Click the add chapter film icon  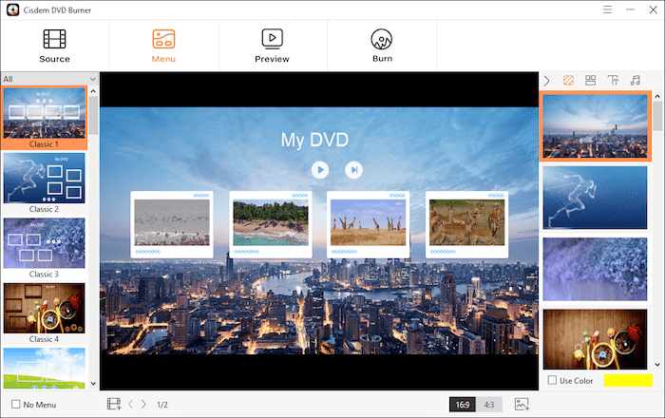(x=114, y=404)
